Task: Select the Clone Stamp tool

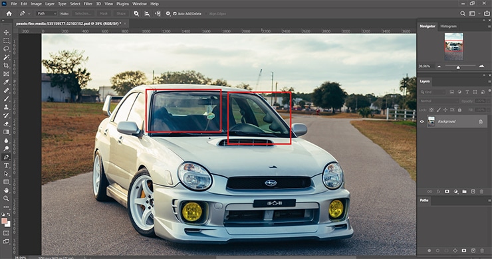Action: 6,107
